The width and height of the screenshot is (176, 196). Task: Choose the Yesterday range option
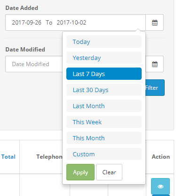pos(104,58)
